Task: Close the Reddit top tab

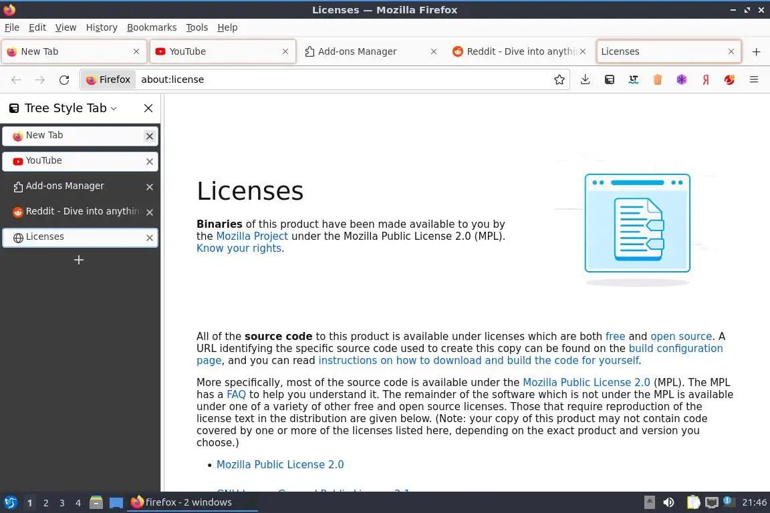Action: click(583, 51)
